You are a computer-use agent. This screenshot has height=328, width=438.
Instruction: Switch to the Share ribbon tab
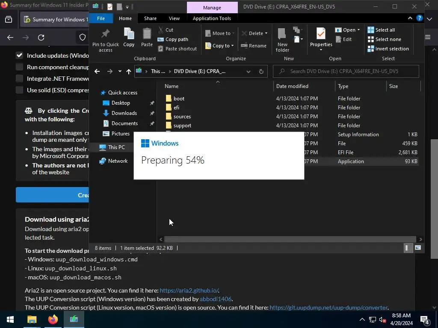(x=150, y=18)
